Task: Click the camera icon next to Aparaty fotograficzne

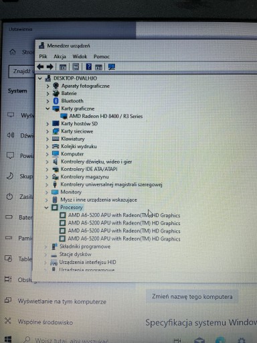Action: click(56, 86)
